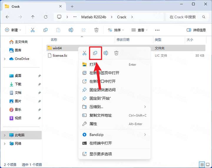Click the toolbar Copy icon
Viewport: 212px width, 168px height.
[x=45, y=30]
